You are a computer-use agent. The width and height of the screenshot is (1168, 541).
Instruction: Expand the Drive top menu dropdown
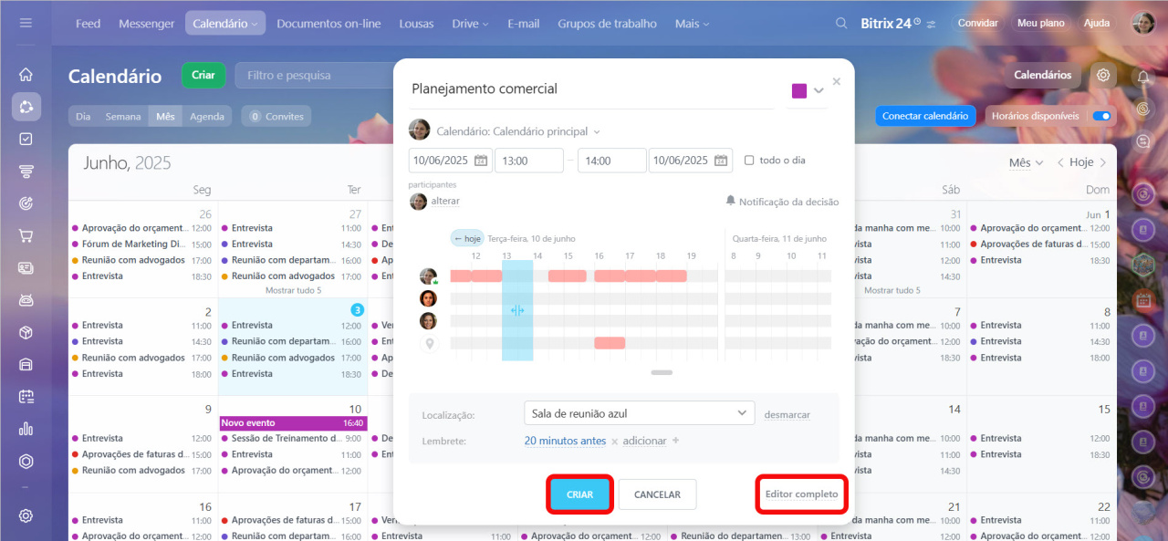pyautogui.click(x=472, y=24)
